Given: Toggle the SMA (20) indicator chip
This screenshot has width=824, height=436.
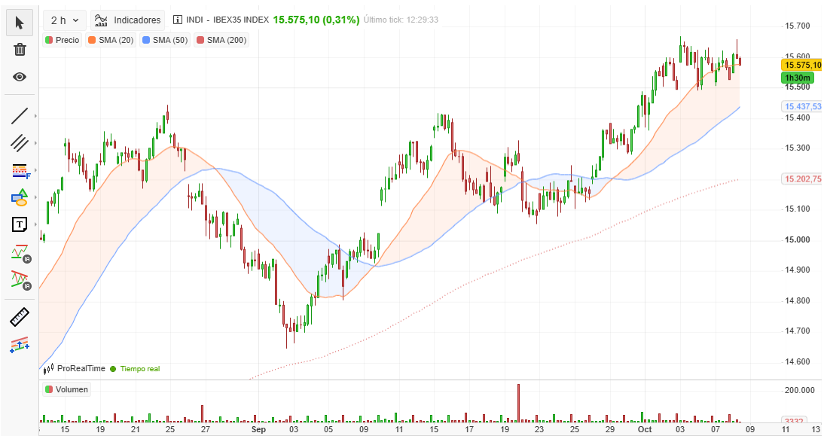Looking at the screenshot, I should 111,40.
